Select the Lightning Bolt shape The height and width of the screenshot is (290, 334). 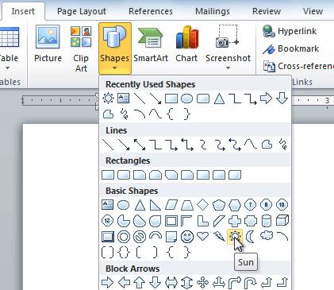point(219,237)
